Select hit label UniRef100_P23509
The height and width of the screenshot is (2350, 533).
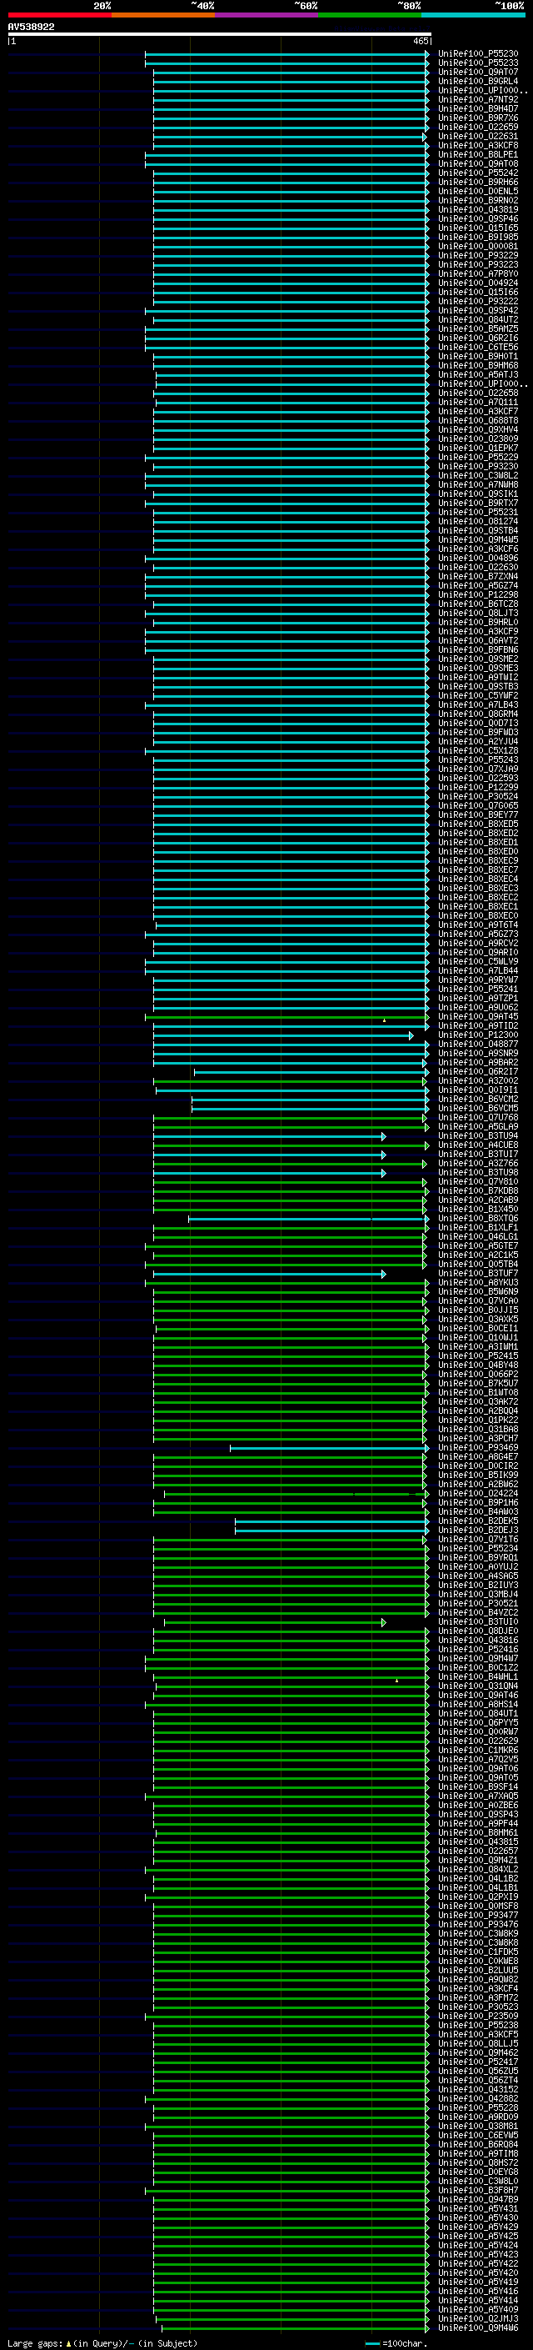coord(477,2017)
